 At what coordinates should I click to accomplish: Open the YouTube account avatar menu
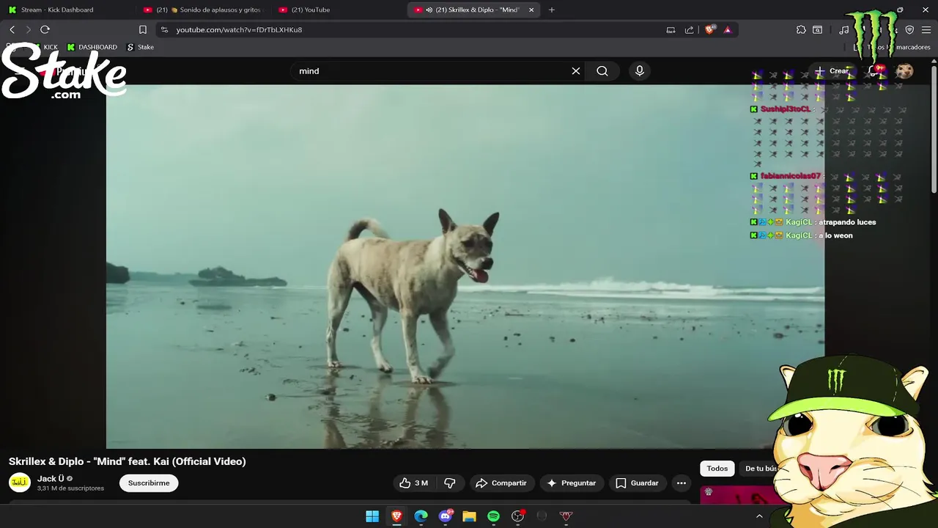[905, 71]
